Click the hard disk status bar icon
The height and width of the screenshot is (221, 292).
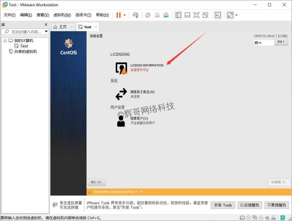click(242, 218)
